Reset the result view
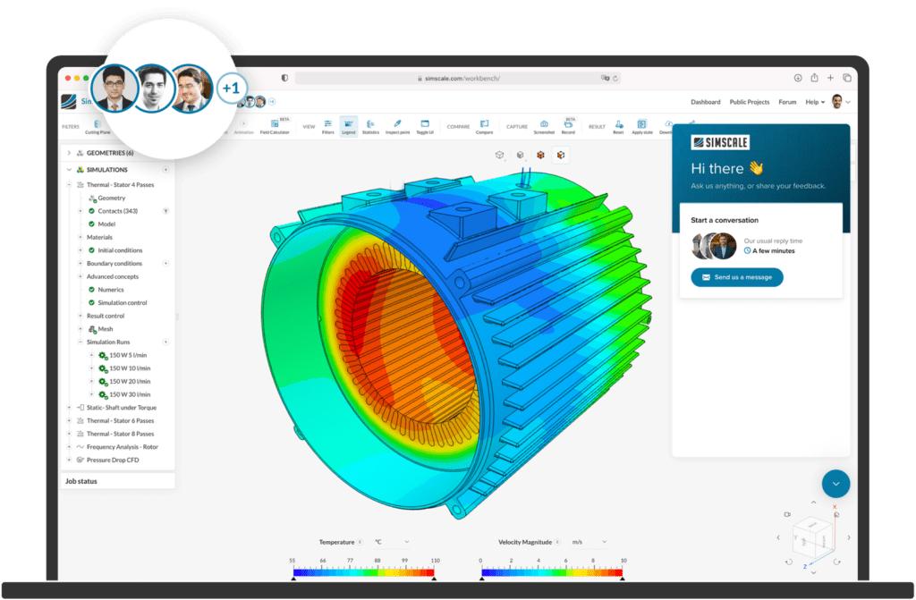Viewport: 916px width, 600px height. click(x=617, y=125)
